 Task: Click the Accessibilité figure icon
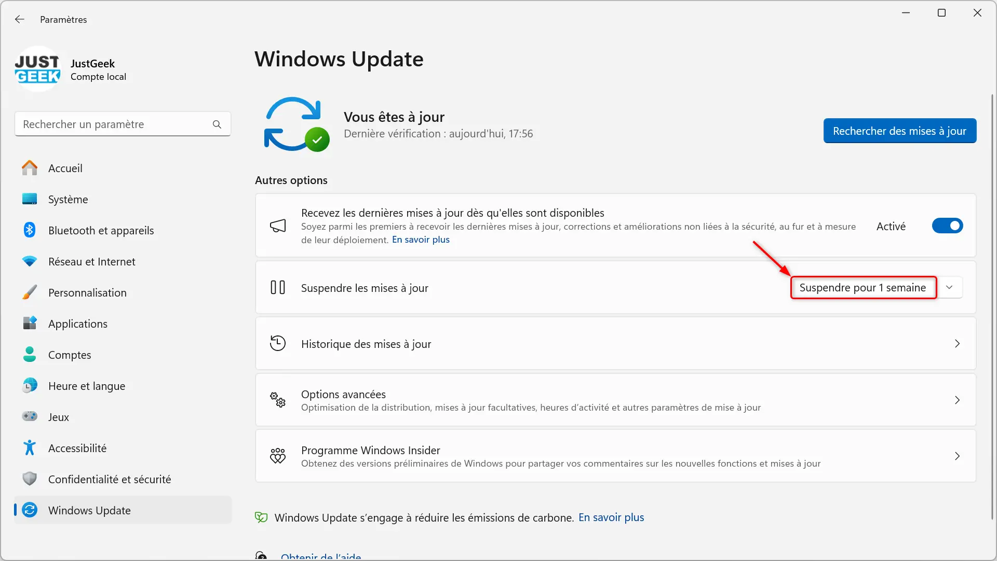[x=30, y=448]
